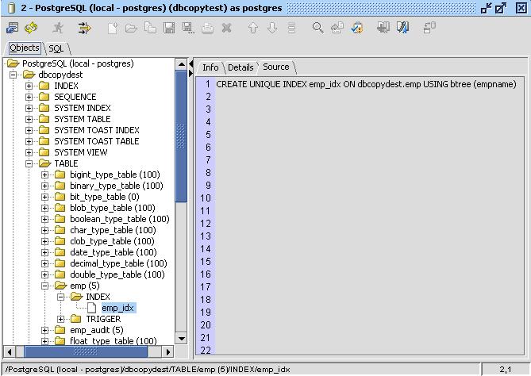The height and width of the screenshot is (376, 531).
Task: Expand the TRIGGER folder under emp
Action: coord(61,319)
